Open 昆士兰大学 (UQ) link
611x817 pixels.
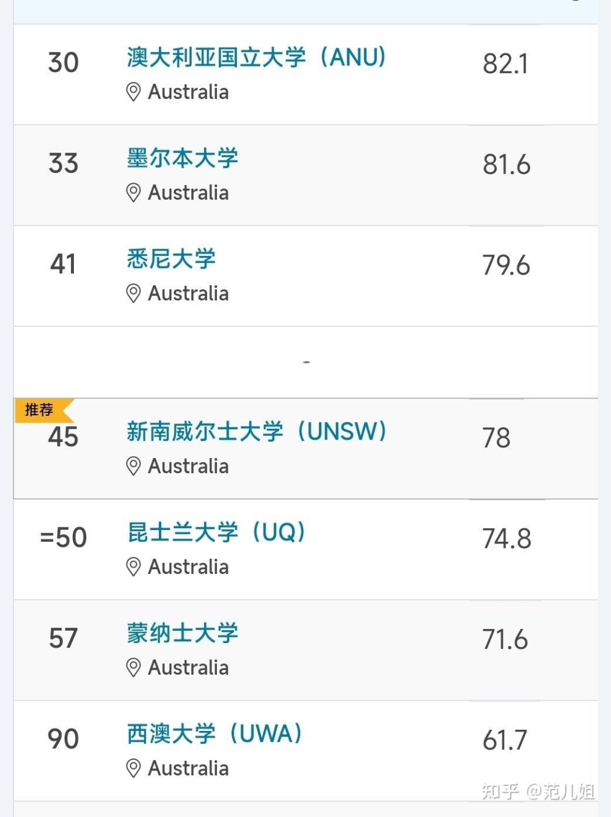[216, 532]
